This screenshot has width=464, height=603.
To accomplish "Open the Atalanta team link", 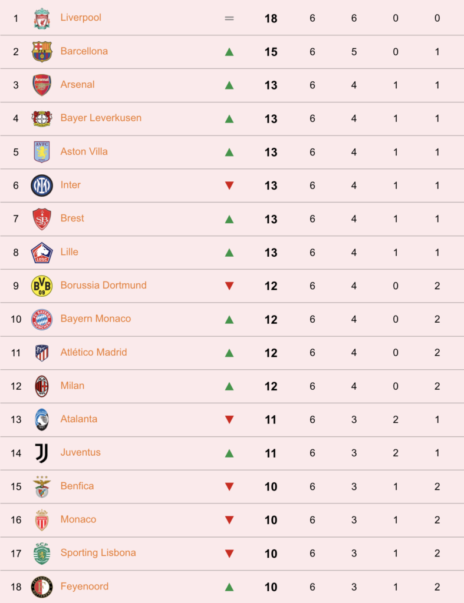I will pyautogui.click(x=79, y=419).
